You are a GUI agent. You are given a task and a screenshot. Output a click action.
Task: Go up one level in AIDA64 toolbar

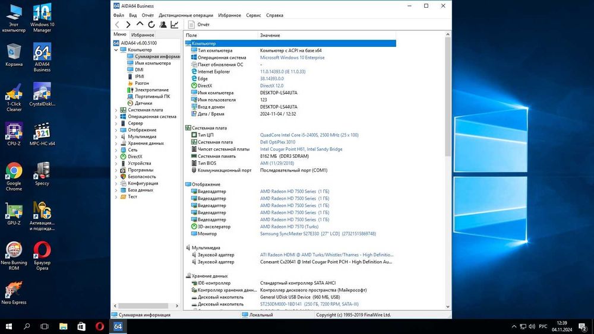(140, 24)
